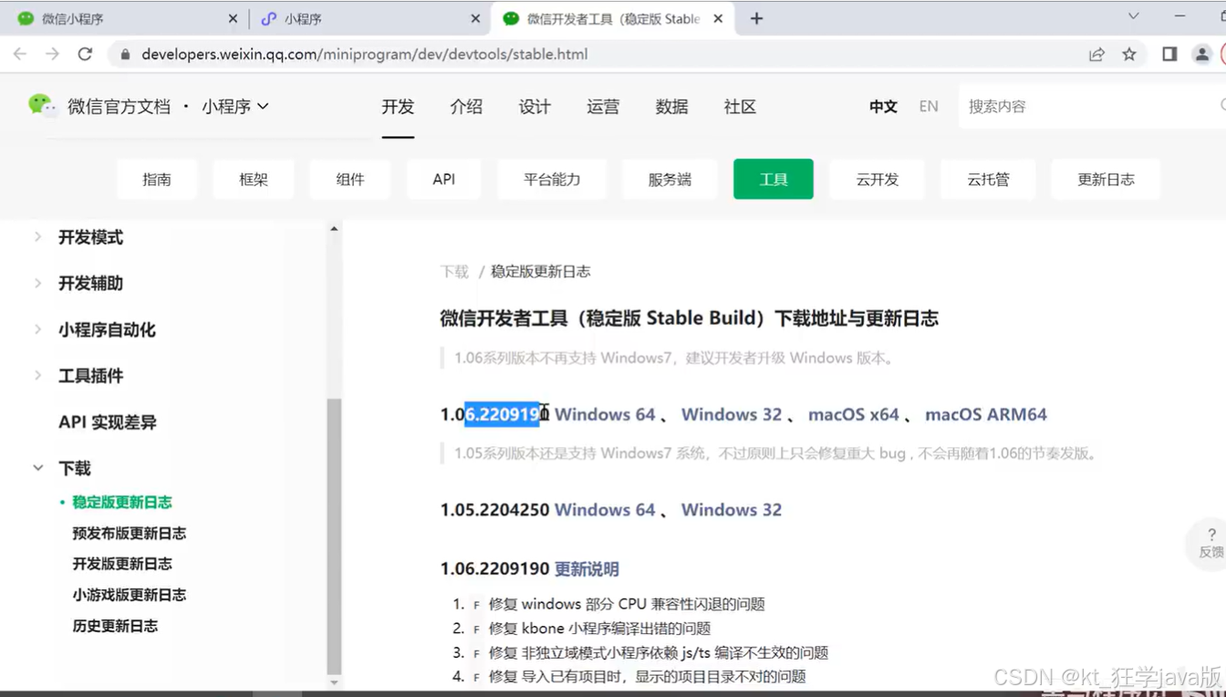Click the share page icon
The width and height of the screenshot is (1226, 697).
[1096, 55]
